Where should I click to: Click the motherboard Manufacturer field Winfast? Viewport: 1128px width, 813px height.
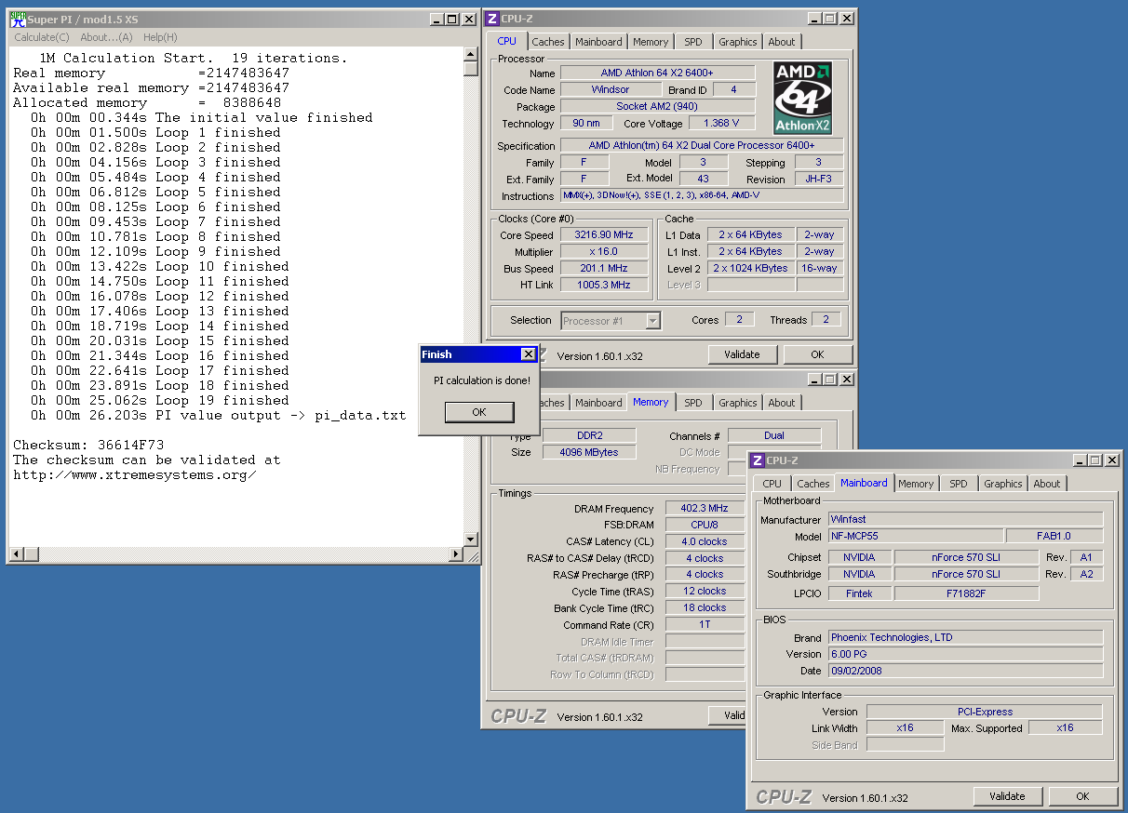pyautogui.click(x=965, y=519)
